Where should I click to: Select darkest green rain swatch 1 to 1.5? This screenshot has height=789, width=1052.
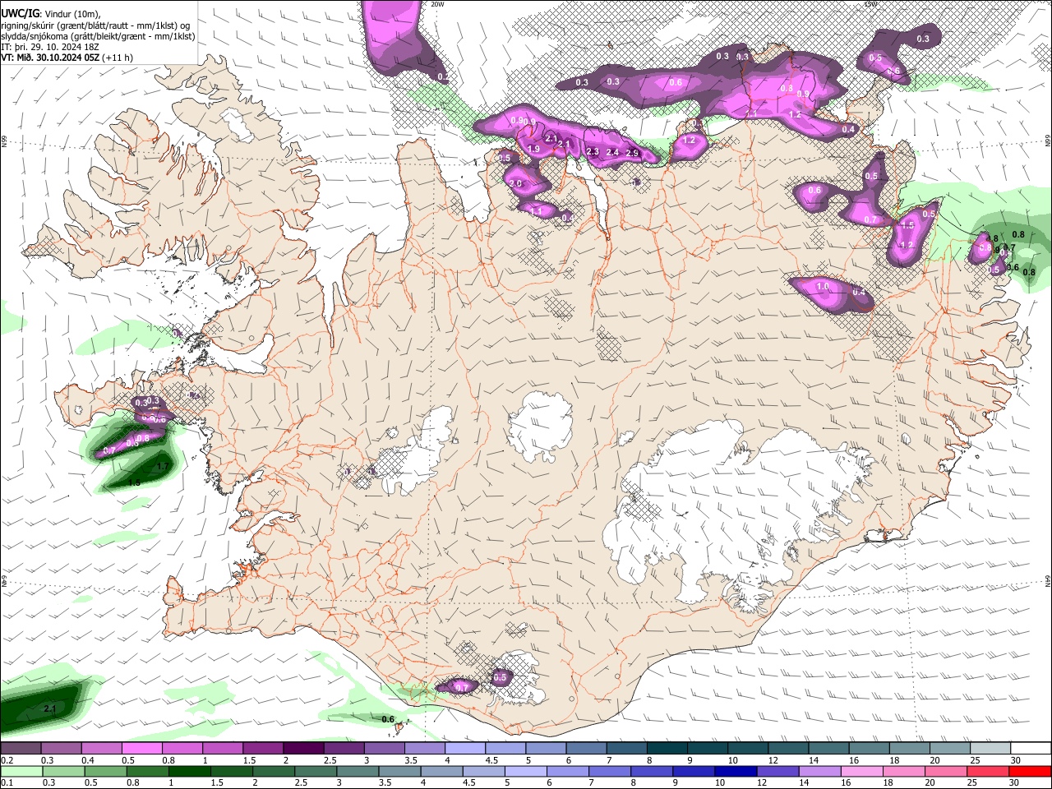(x=189, y=772)
